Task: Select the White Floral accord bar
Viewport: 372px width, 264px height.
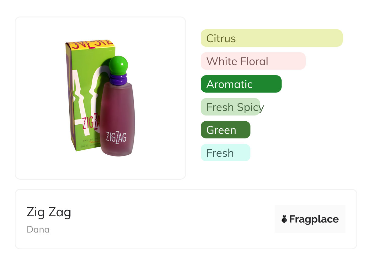Action: (253, 61)
